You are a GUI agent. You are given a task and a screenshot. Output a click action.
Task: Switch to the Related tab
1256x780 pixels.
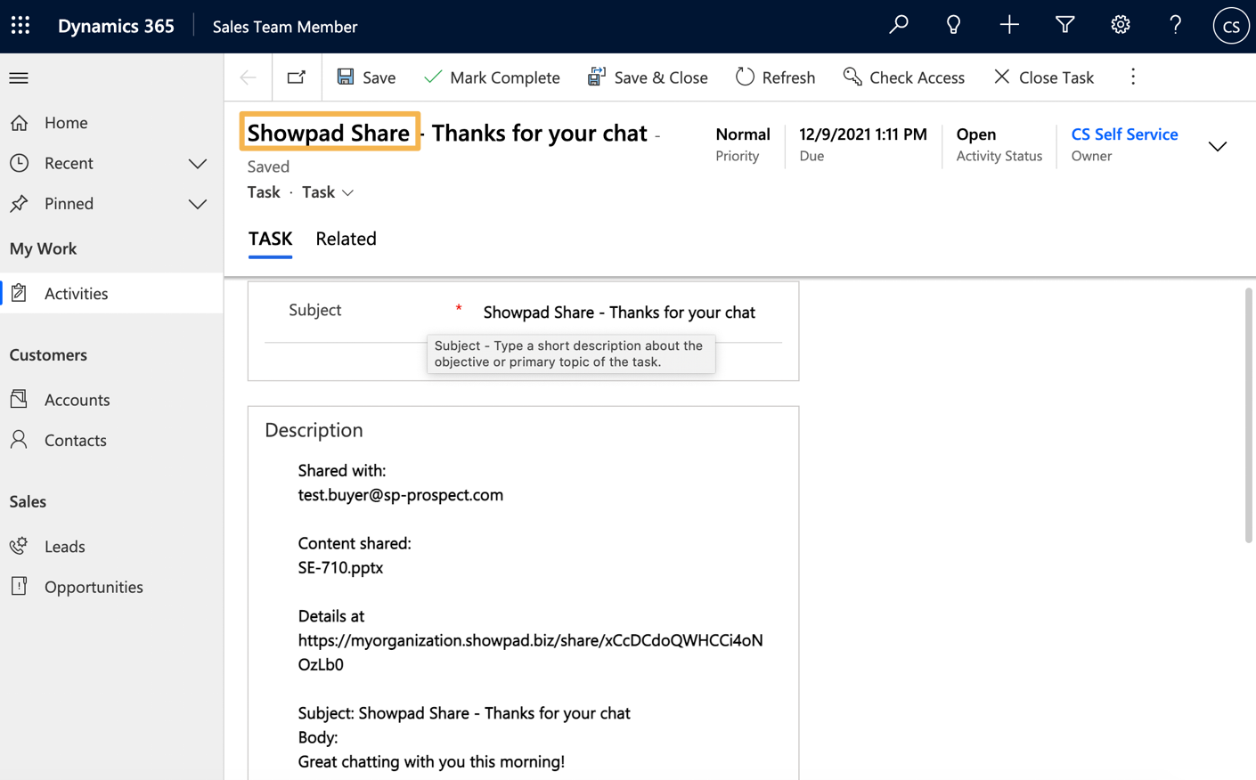(346, 239)
